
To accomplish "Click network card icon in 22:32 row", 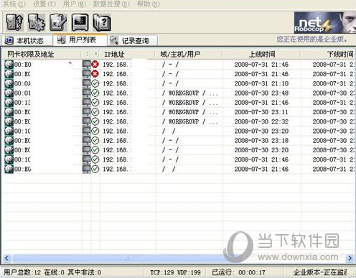I will 9,121.
